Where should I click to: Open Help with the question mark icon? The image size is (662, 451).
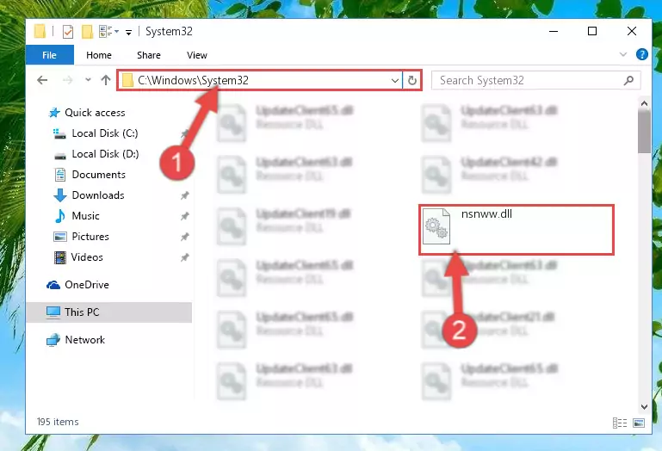[x=641, y=54]
